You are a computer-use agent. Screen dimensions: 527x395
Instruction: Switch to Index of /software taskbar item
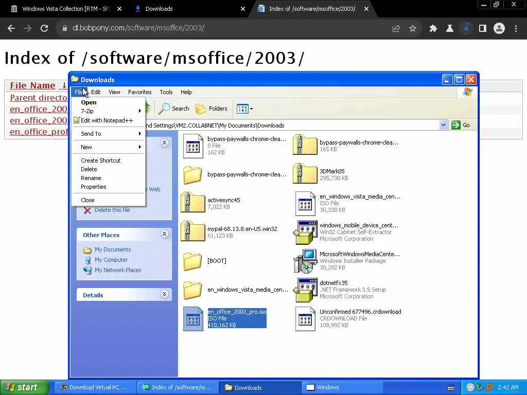tap(178, 387)
